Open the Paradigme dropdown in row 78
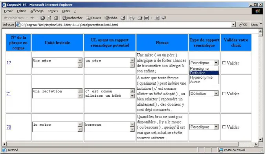This screenshot has width=266, height=156. [204, 127]
